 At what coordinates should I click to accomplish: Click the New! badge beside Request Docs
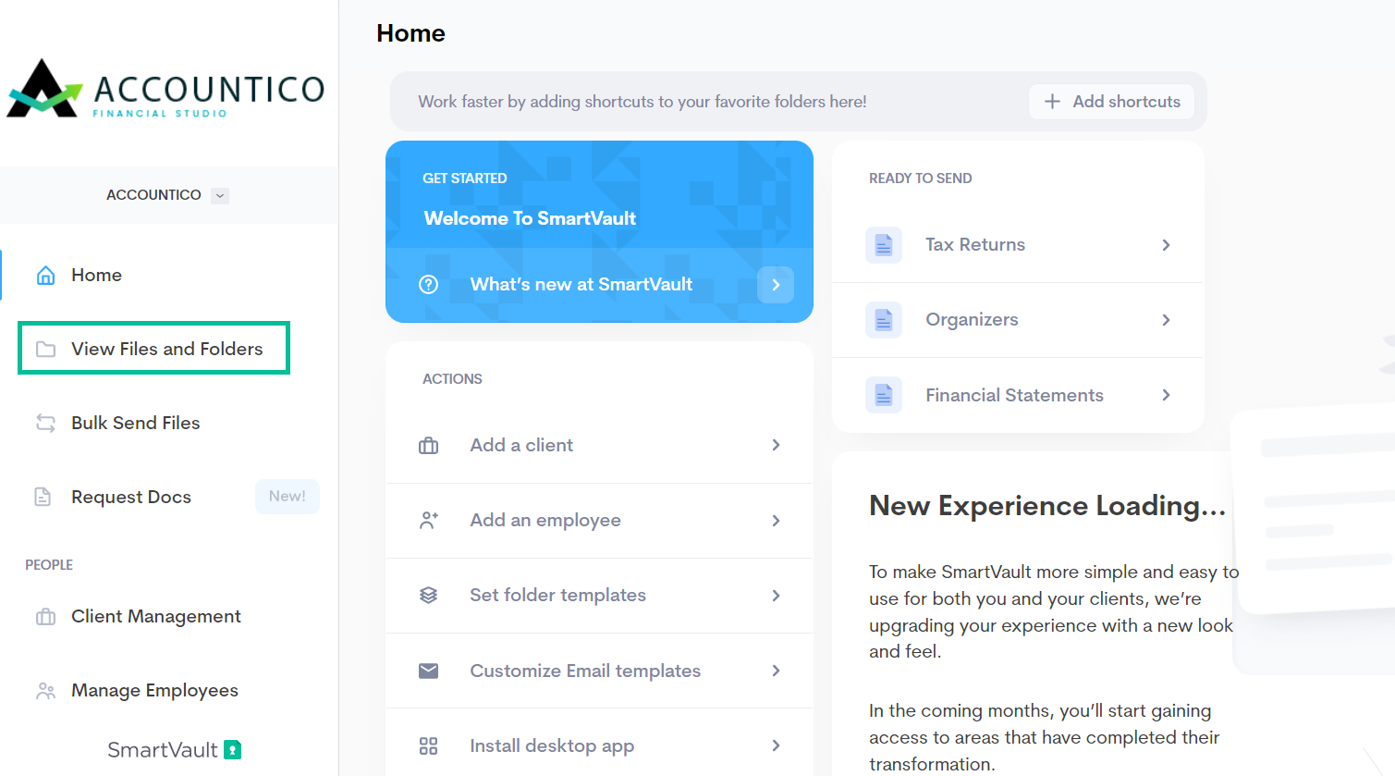click(287, 497)
